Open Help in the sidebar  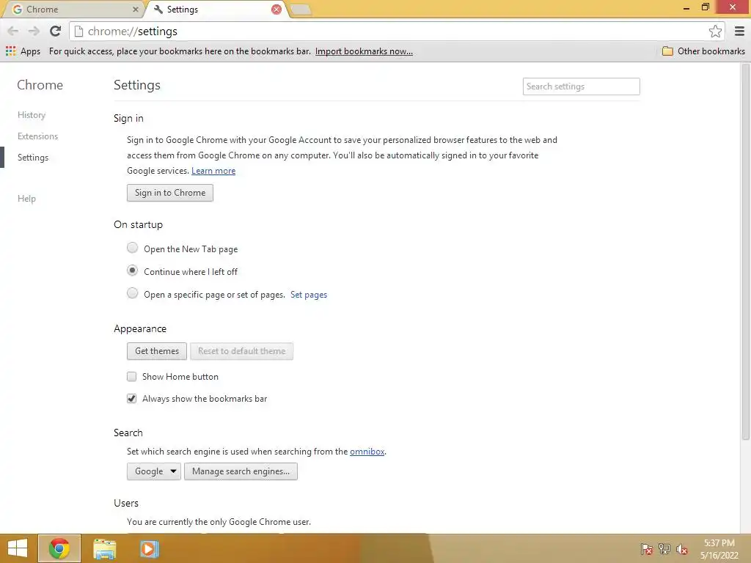[27, 198]
